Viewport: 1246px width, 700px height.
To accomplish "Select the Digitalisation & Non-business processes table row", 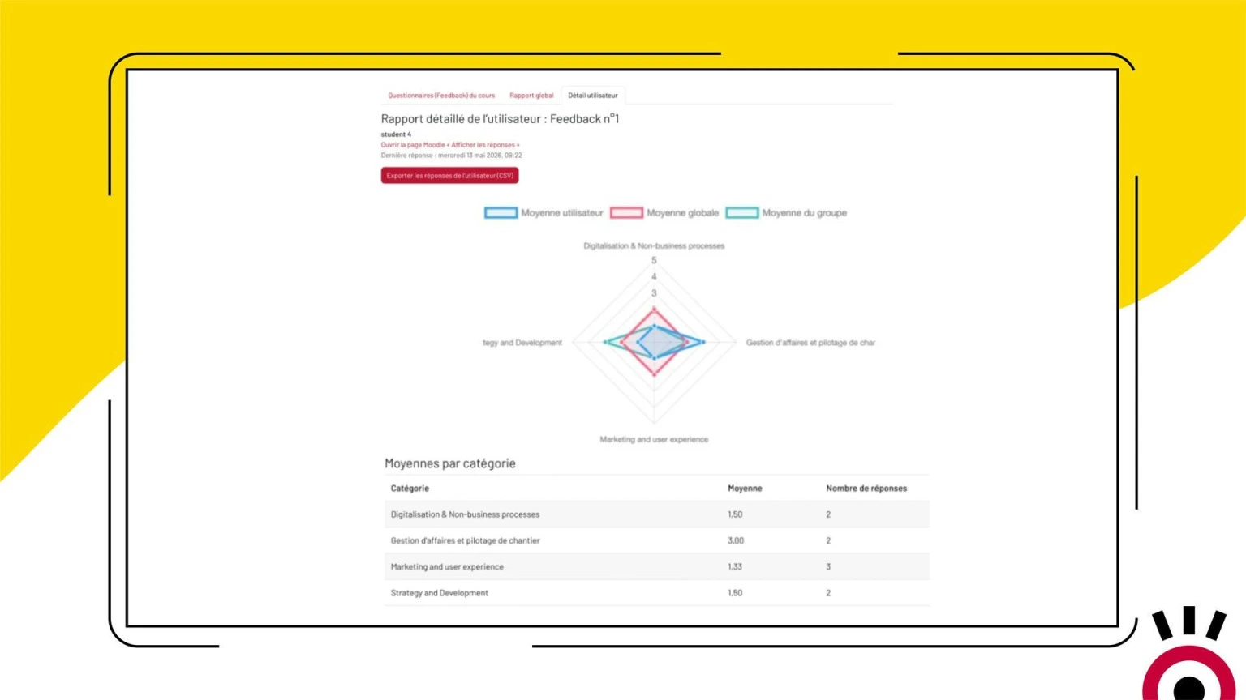I will (657, 514).
